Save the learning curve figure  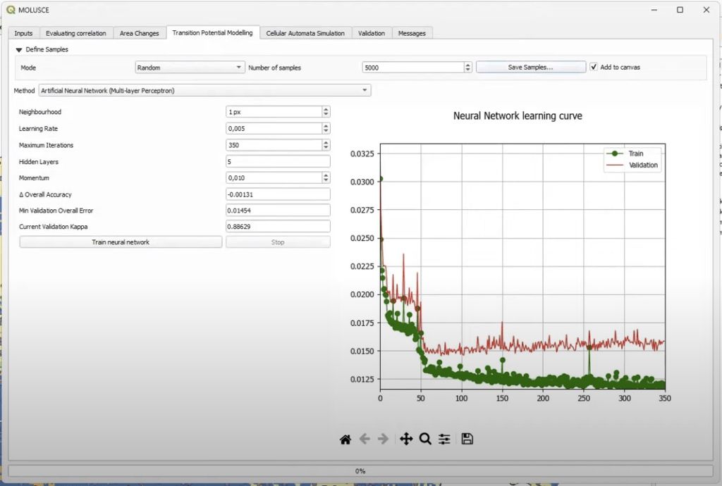click(467, 439)
